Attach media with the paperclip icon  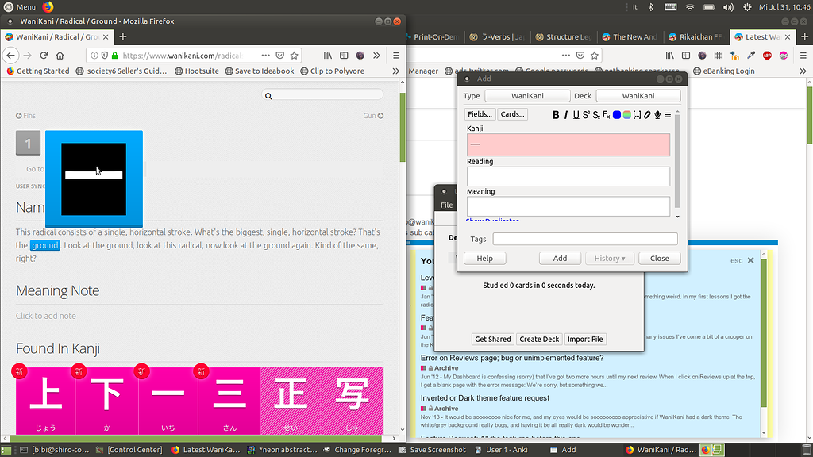click(x=647, y=115)
